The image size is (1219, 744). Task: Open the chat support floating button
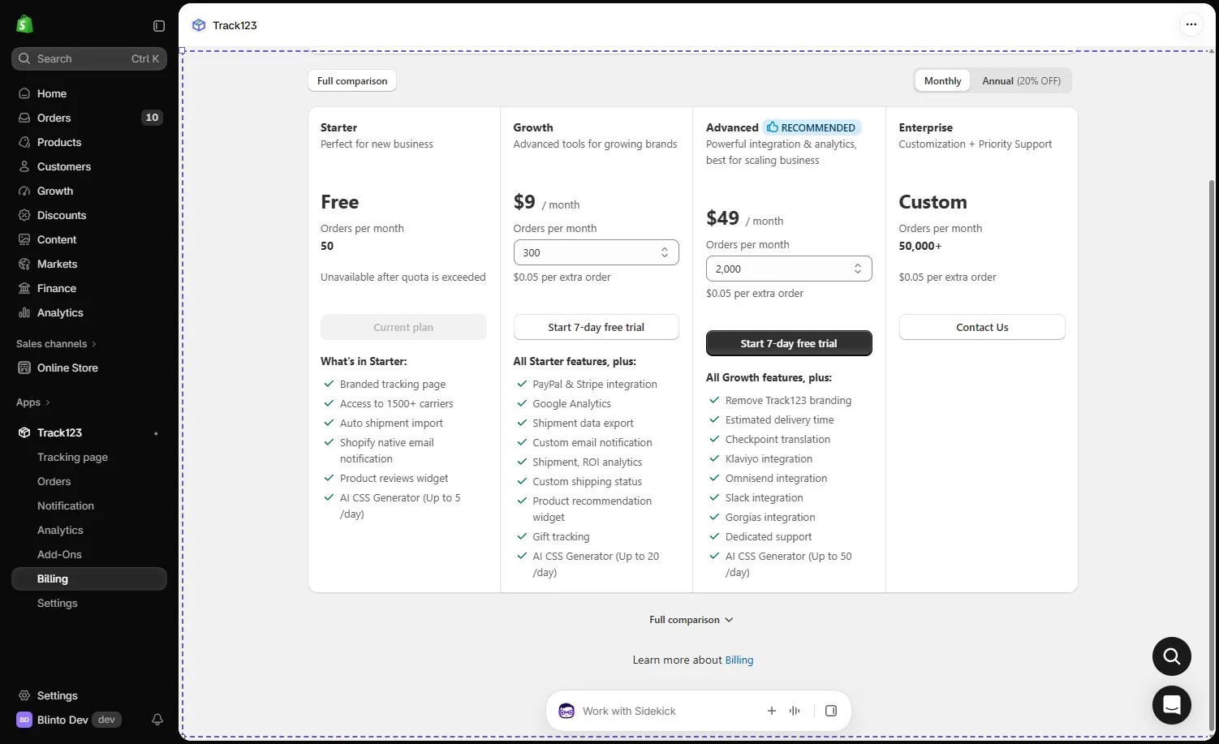(1172, 705)
